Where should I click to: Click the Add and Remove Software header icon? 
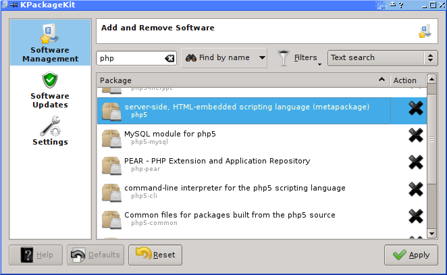point(425,31)
